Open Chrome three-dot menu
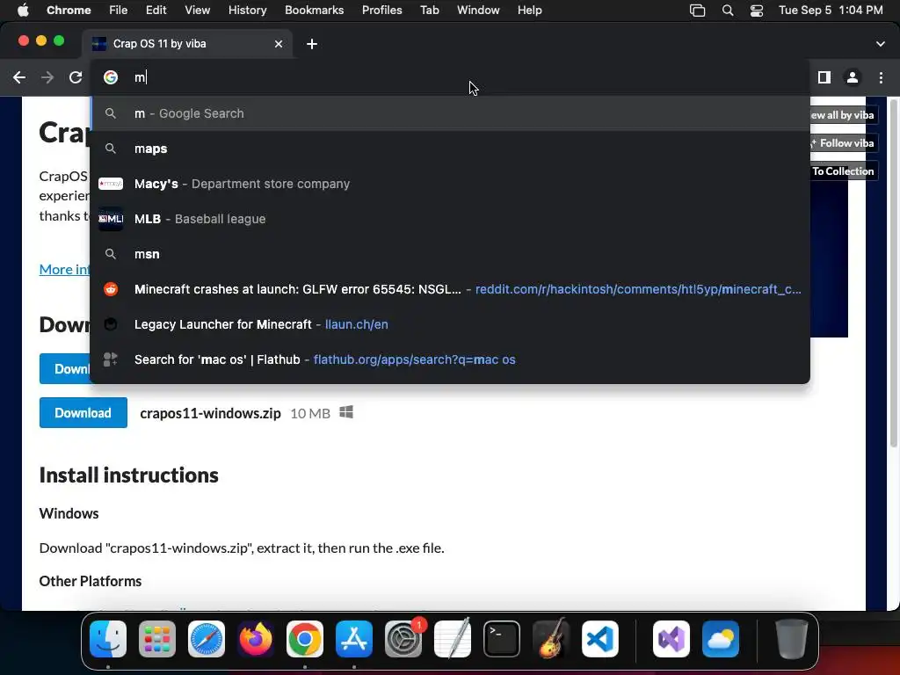 881,77
